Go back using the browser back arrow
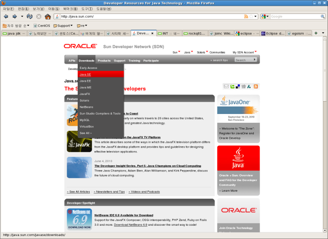This screenshot has height=239, width=328. pyautogui.click(x=6, y=16)
